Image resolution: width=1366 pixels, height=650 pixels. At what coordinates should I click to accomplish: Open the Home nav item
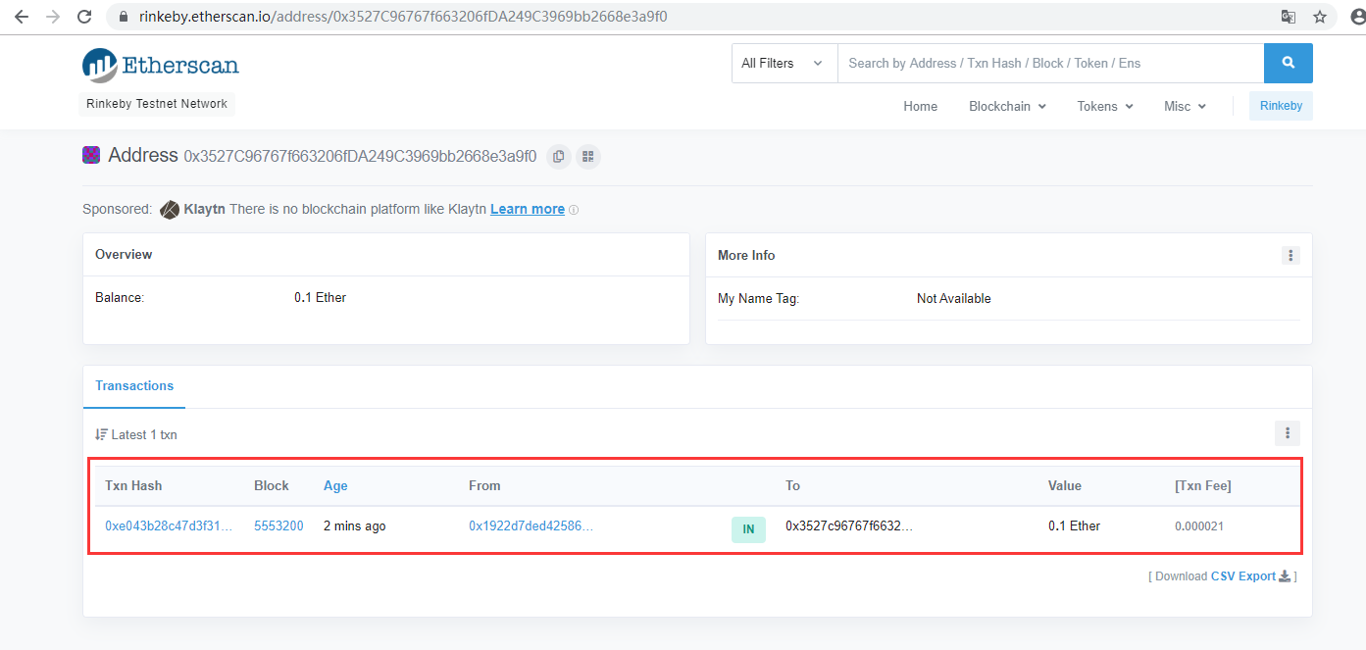coord(920,106)
